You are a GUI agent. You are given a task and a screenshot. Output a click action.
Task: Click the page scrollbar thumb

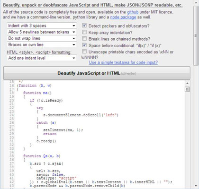click(196, 35)
